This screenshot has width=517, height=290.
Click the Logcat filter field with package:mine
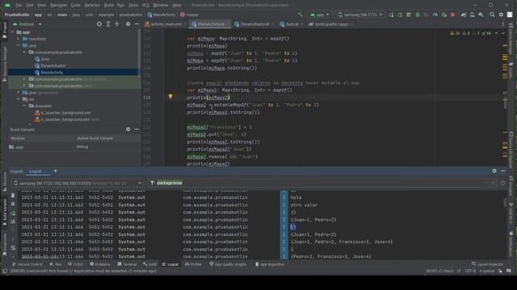[x=322, y=183]
